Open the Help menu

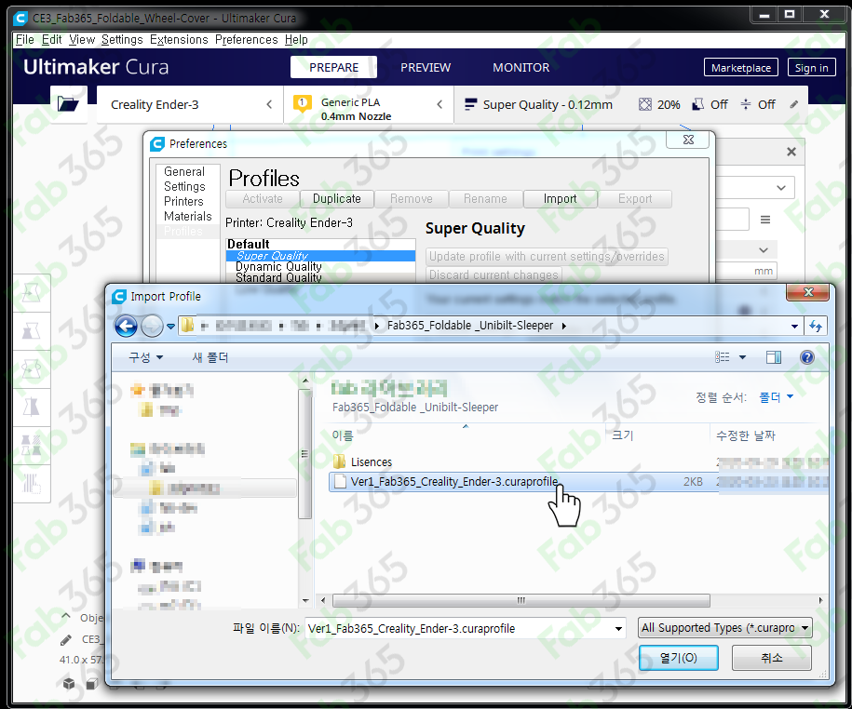296,40
